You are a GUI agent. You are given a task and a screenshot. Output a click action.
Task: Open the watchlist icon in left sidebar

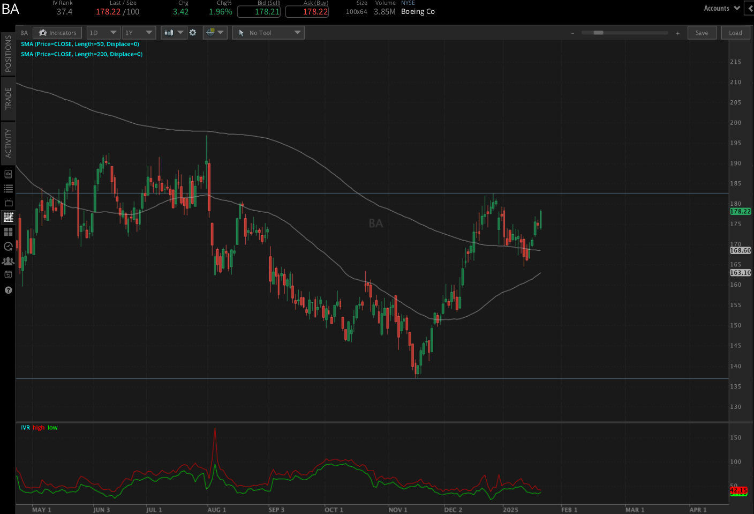click(8, 189)
